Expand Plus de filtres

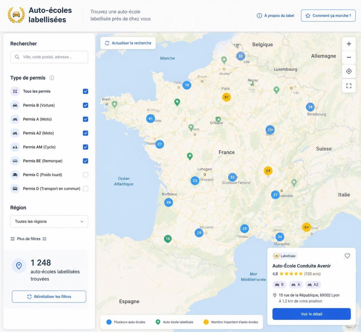(28, 239)
